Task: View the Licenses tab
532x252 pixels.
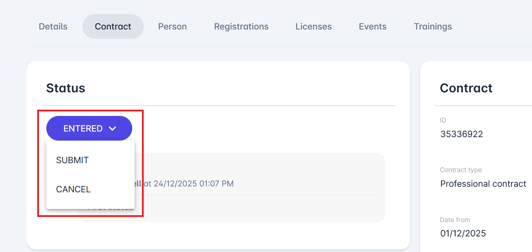Action: 313,26
